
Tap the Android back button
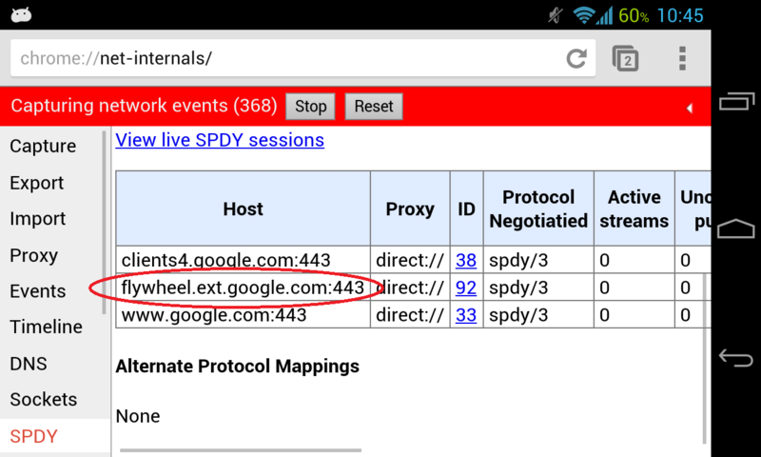735,358
